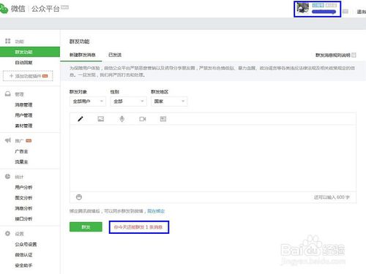This screenshot has width=366, height=274.
Task: Open 广告主 in the sidebar
Action: click(21, 151)
